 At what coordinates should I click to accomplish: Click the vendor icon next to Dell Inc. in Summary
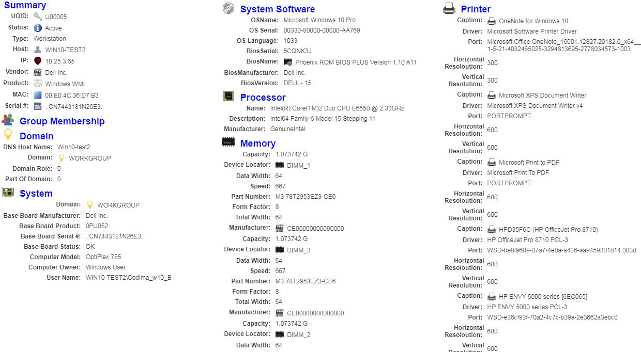pyautogui.click(x=38, y=72)
